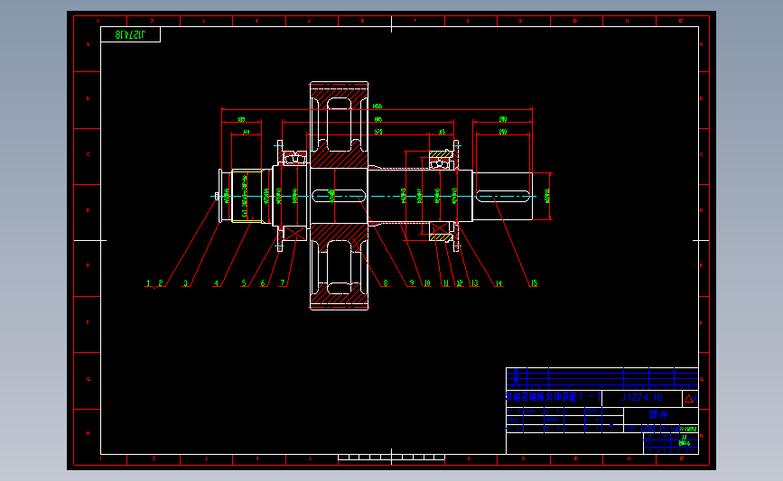Viewport: 783px width, 481px height.
Task: Pick part callout number 11
Action: click(x=446, y=282)
